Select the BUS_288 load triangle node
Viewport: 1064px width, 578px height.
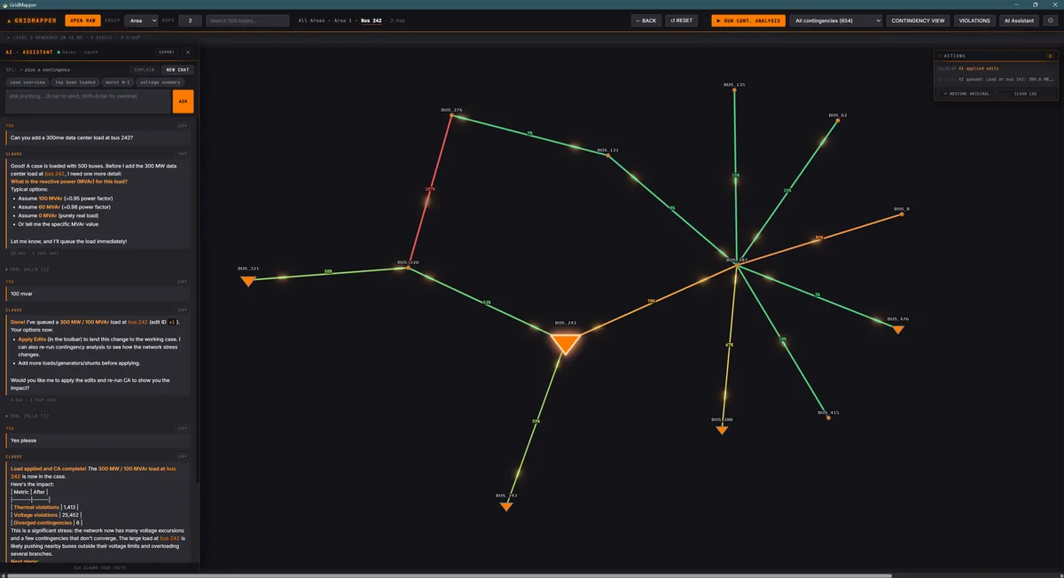coord(722,430)
